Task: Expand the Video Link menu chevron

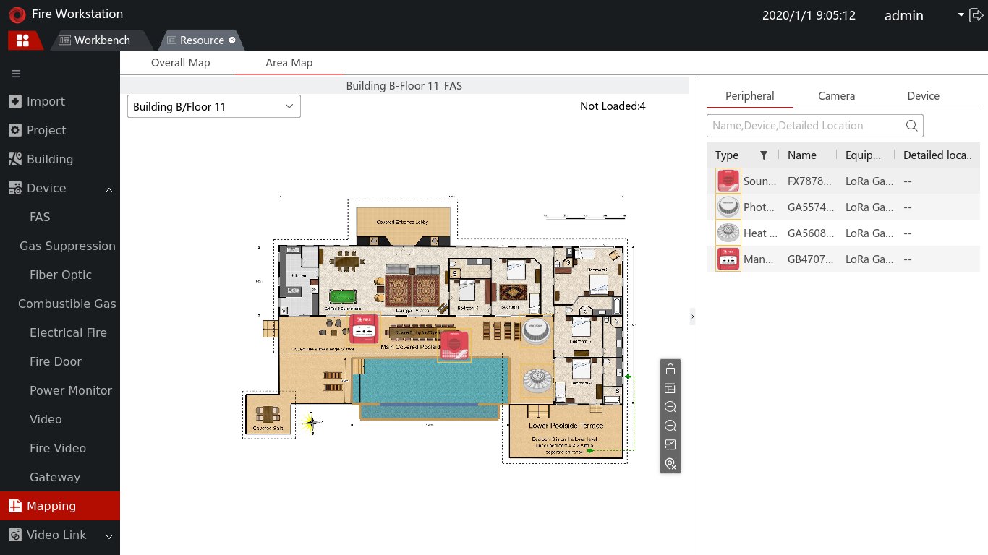Action: click(x=109, y=536)
